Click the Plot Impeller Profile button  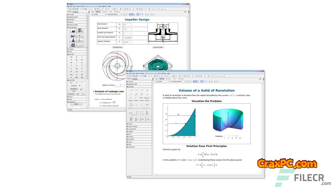[117, 47]
